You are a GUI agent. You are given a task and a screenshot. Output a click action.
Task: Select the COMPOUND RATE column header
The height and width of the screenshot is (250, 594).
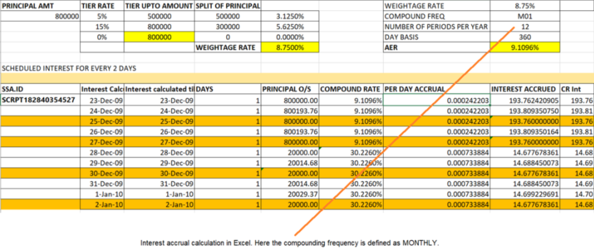pyautogui.click(x=351, y=89)
